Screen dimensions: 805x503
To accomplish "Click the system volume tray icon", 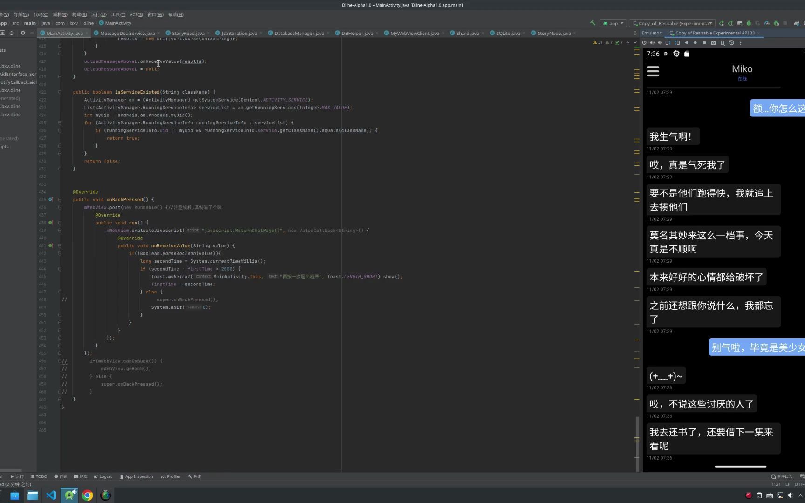I will coord(790,495).
